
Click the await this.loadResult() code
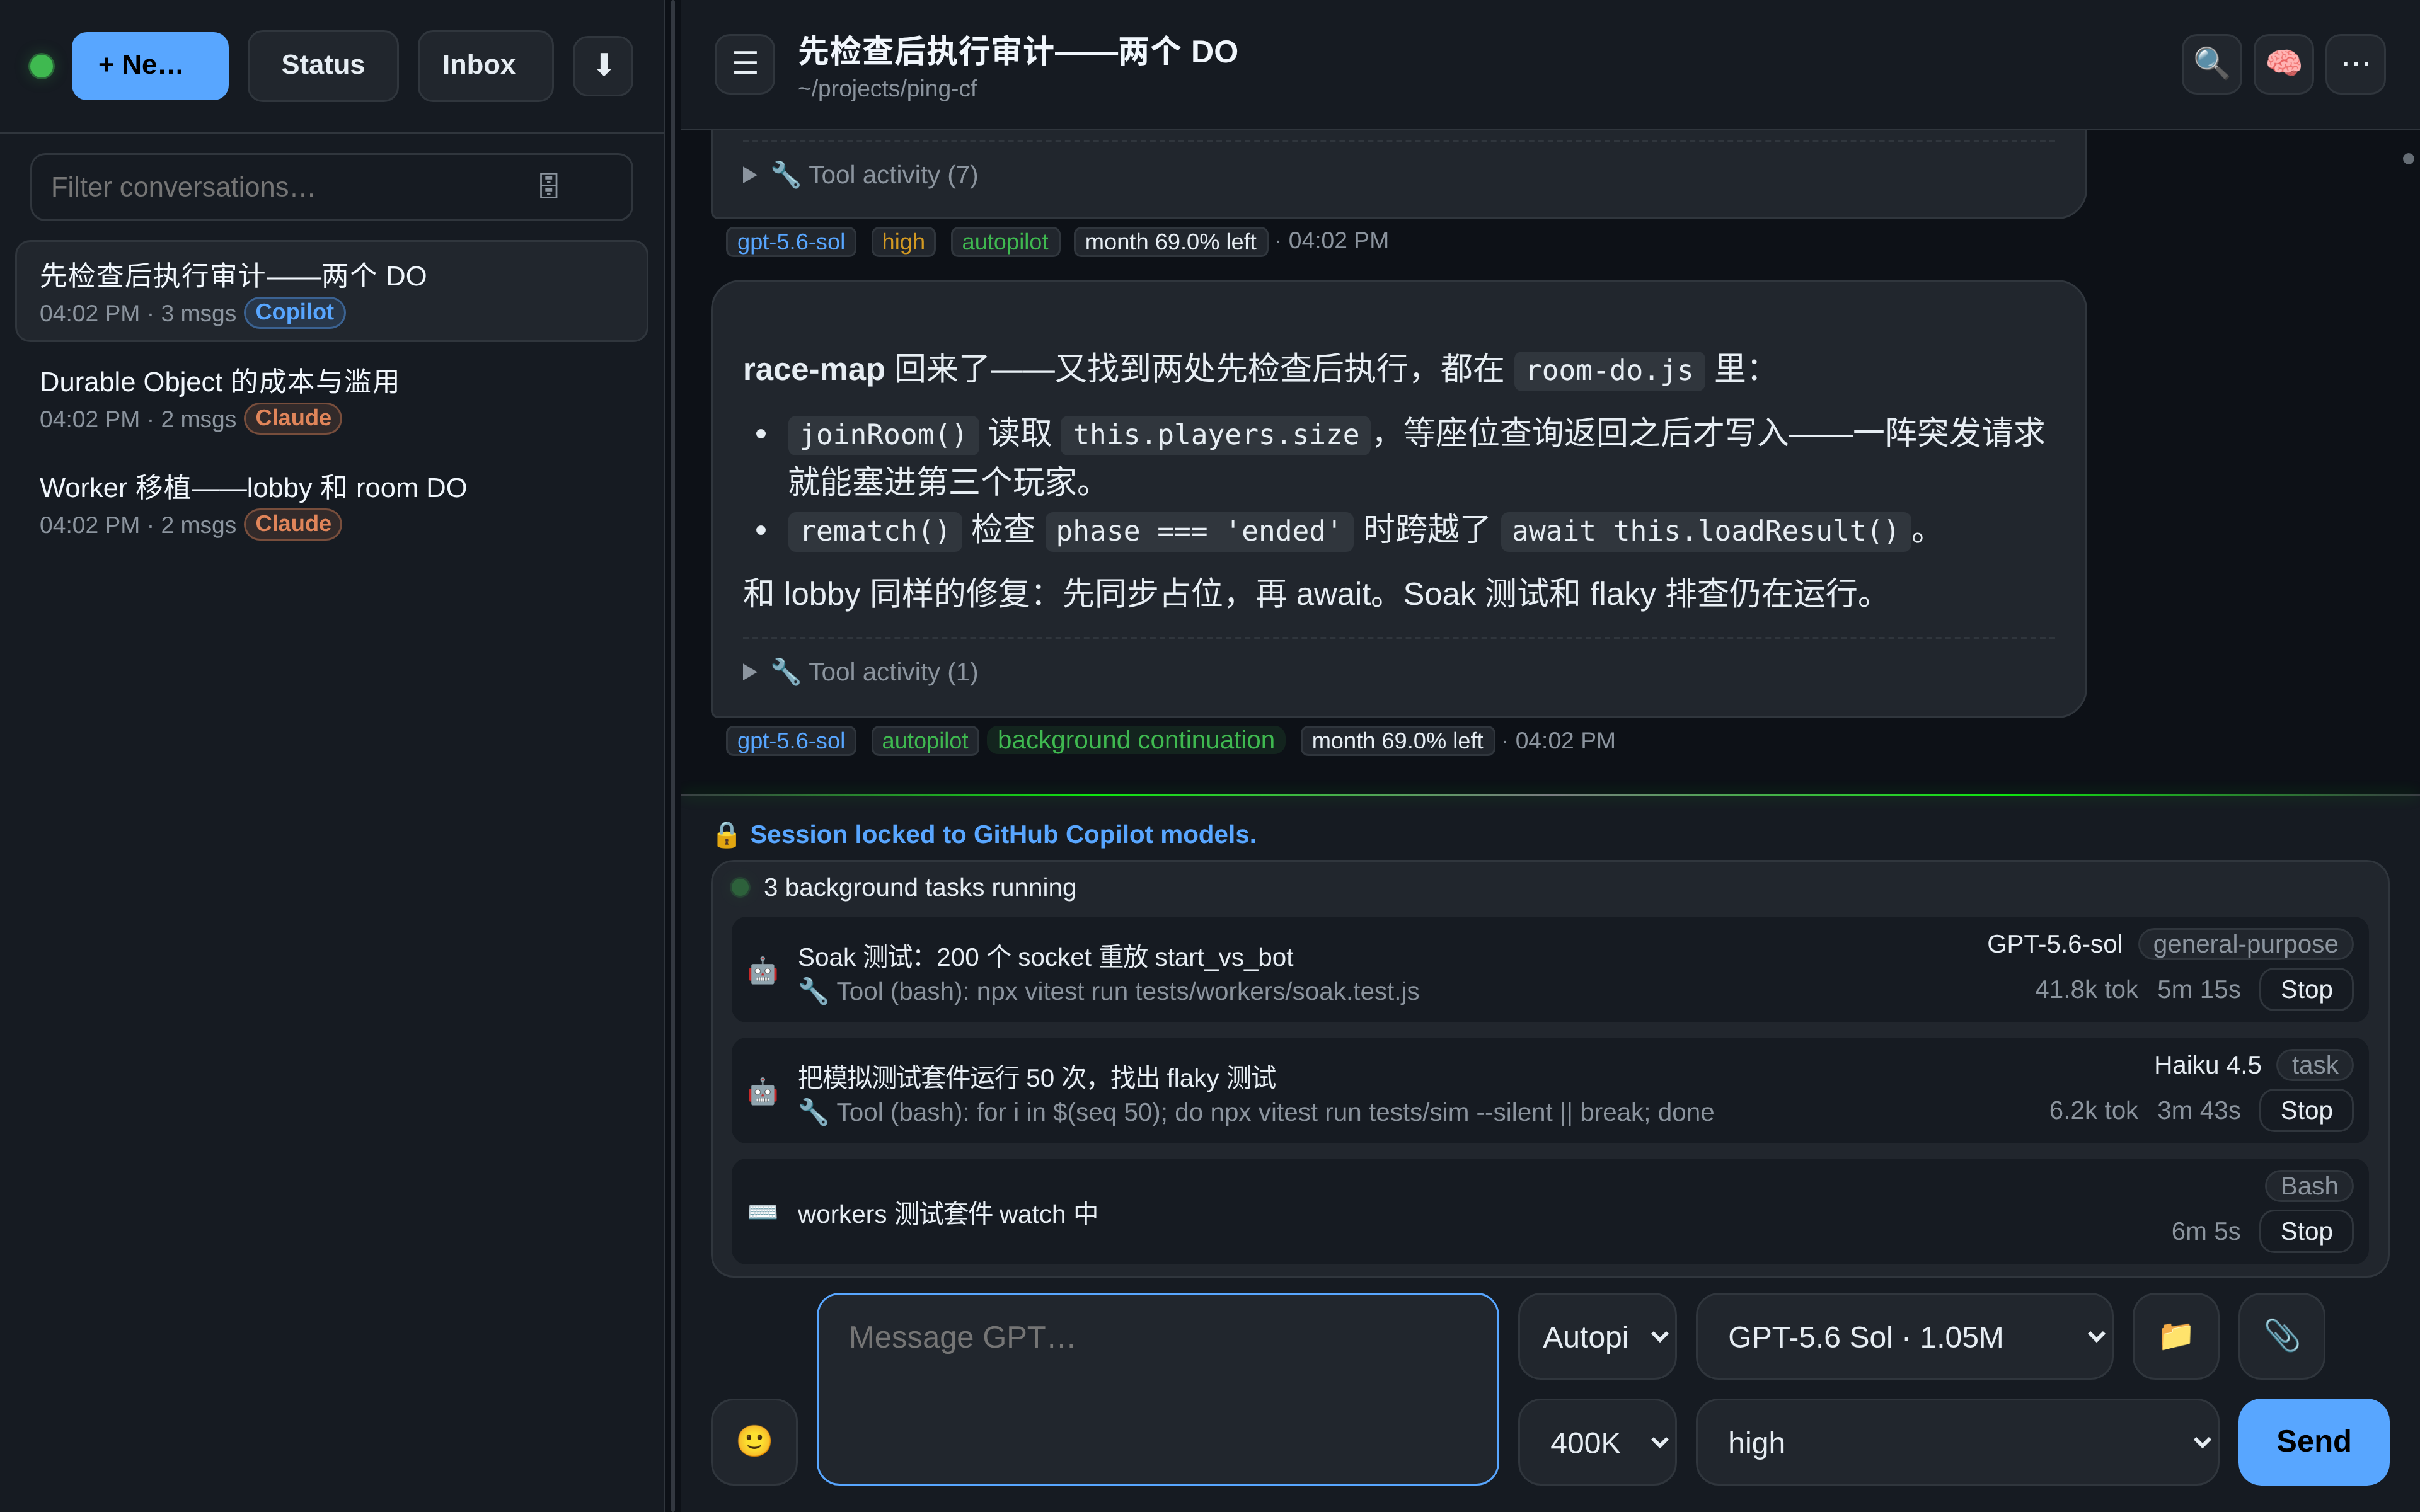[x=1705, y=531]
